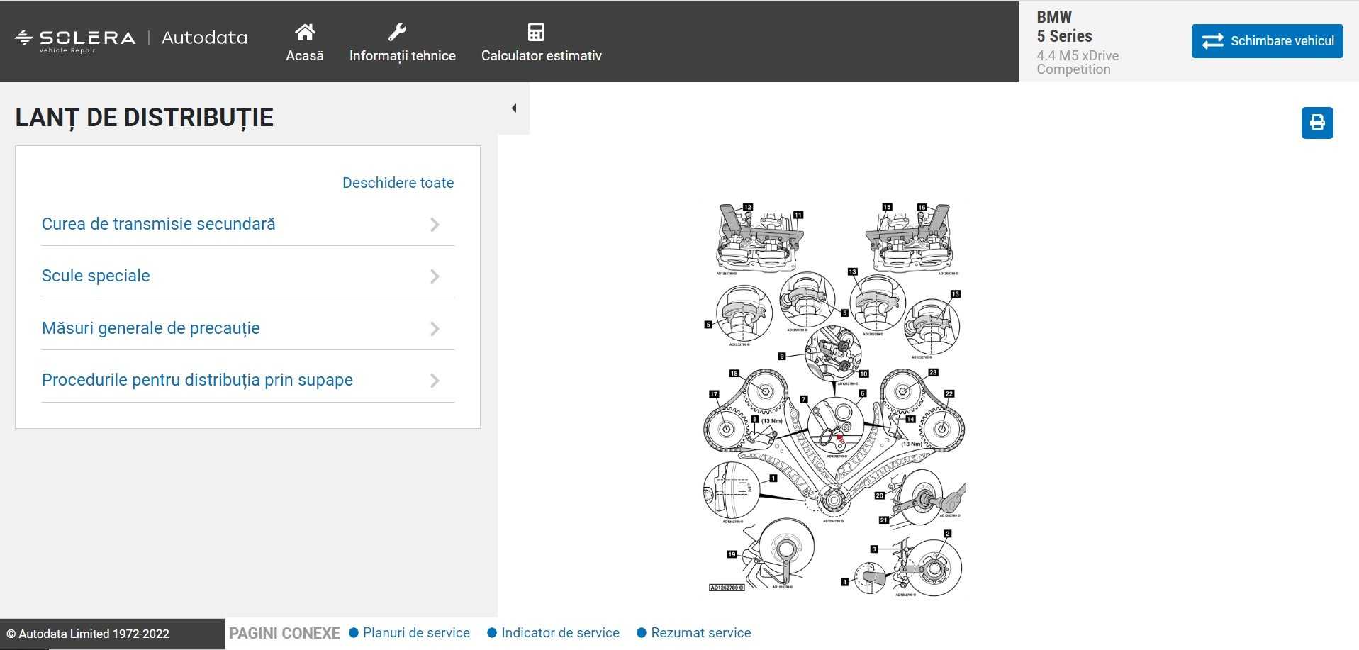Click Deschidere toate link

[398, 183]
